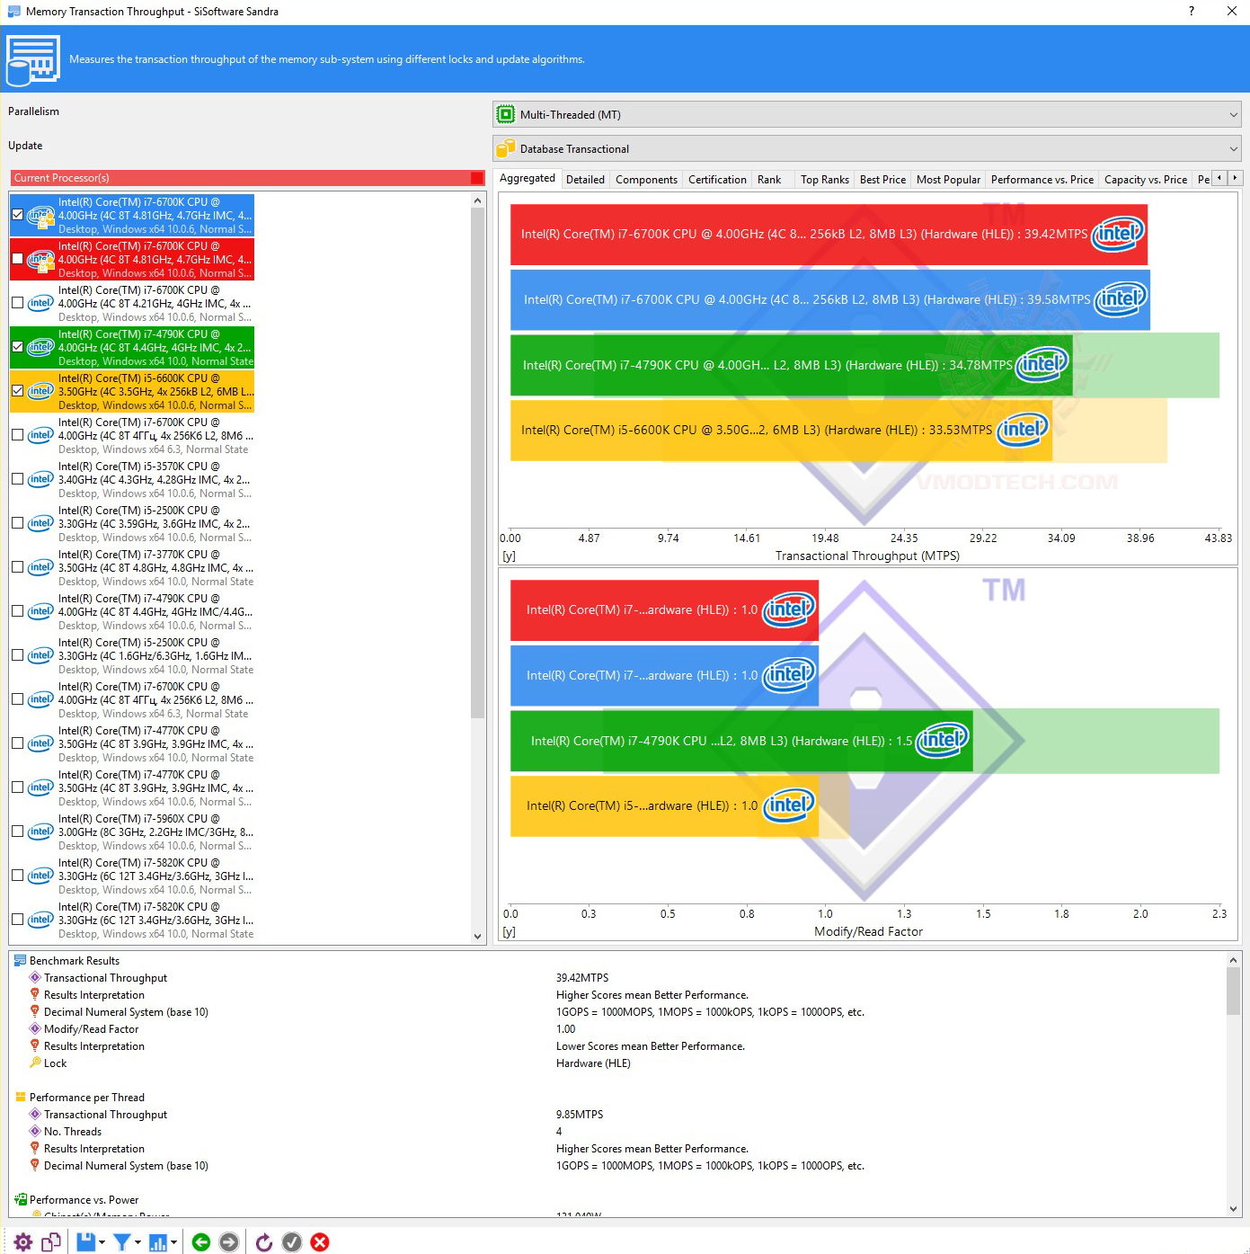Click the 9.85MTPS per-thread value
Screen dimensions: 1250x1254
580,1115
